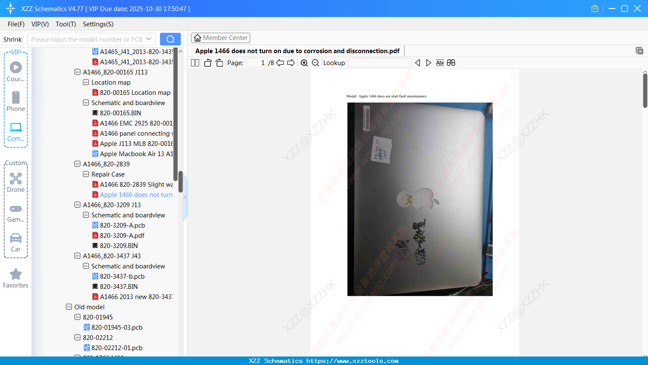Select the Computer category icon
The image size is (648, 365).
(x=16, y=131)
